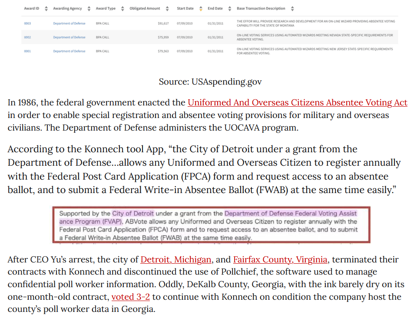Open Department of Defense link for award 0001
The height and width of the screenshot is (321, 417).
tap(69, 51)
